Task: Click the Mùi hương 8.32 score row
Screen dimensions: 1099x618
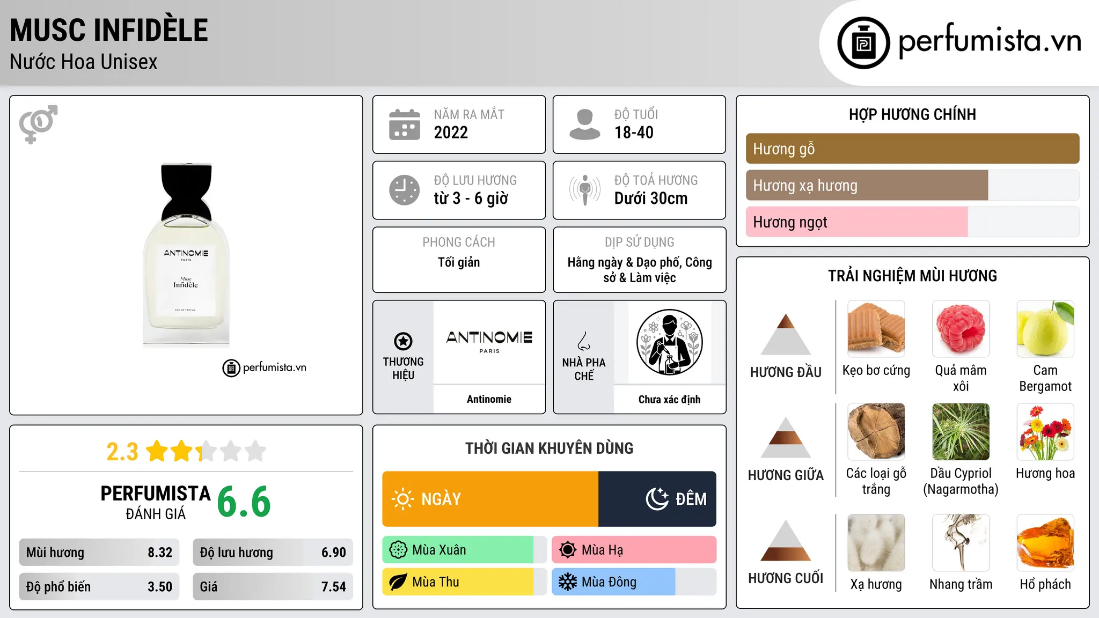Action: click(x=99, y=553)
